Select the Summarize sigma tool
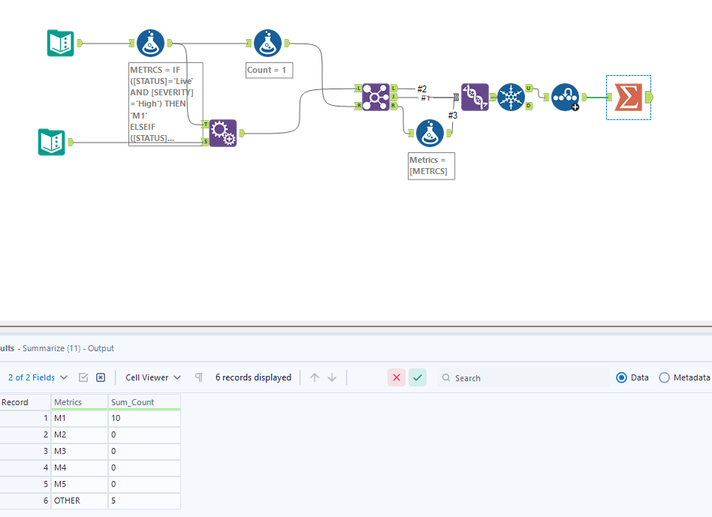This screenshot has height=517, width=712. [629, 97]
